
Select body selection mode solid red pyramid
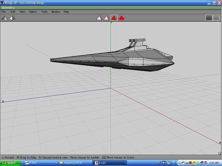click(121, 18)
